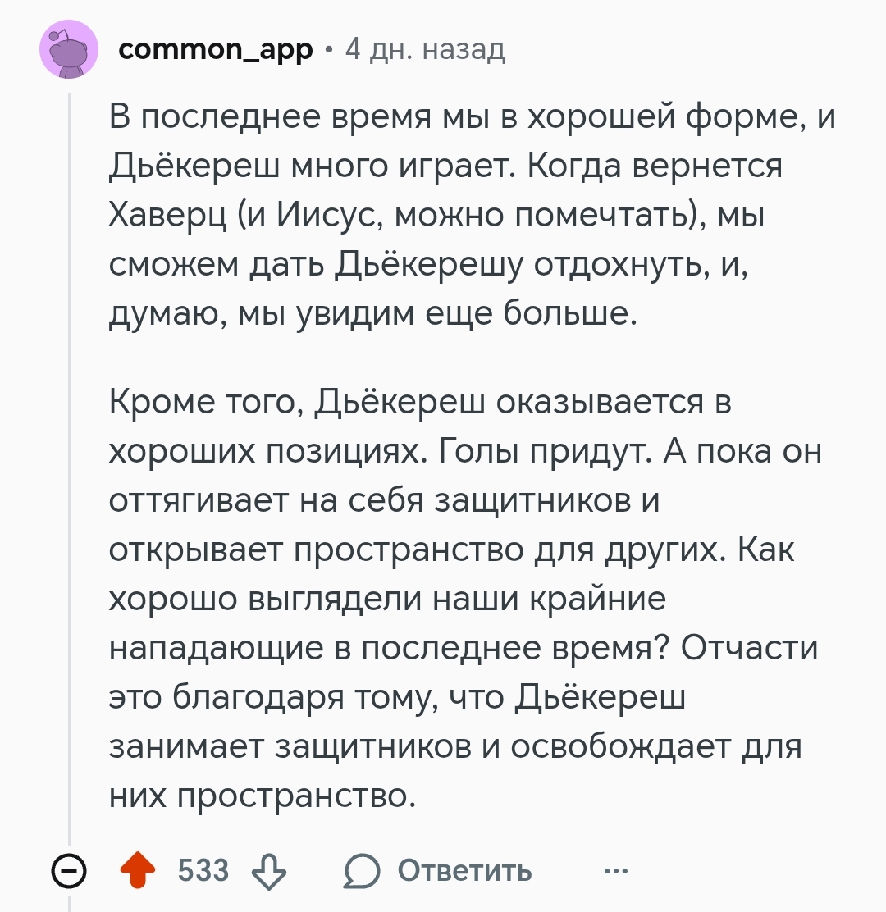Open the common_app user profile link
The width and height of the screenshot is (886, 912).
tap(216, 50)
